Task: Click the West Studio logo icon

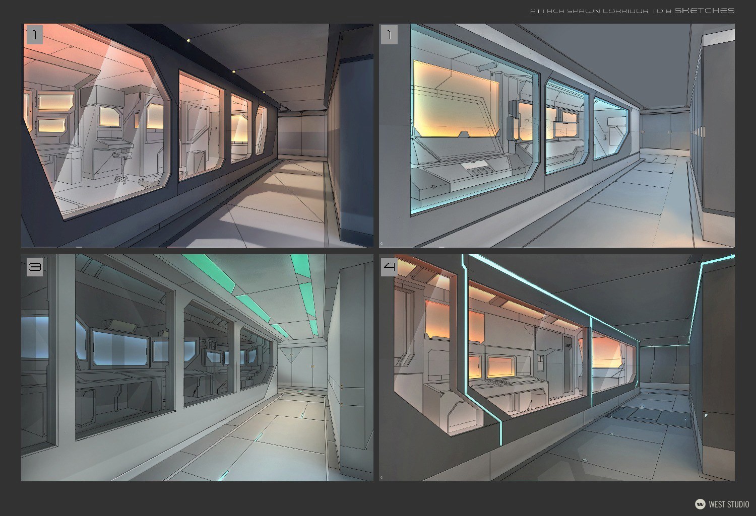Action: pyautogui.click(x=700, y=504)
